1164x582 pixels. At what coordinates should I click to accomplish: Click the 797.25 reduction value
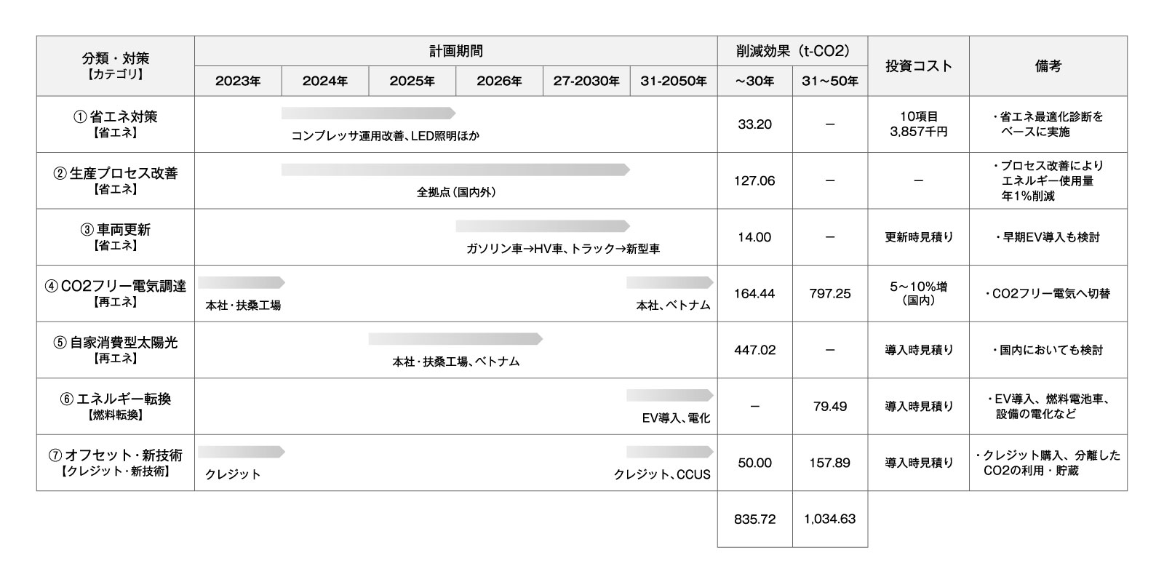point(829,293)
